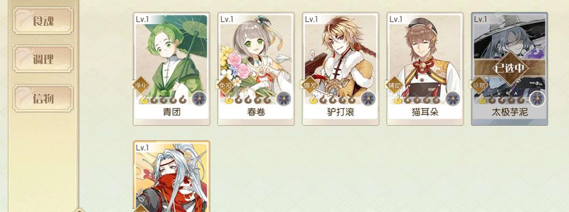
Task: Click the 免疫 diamond badge on 春卷
Action: pyautogui.click(x=225, y=85)
